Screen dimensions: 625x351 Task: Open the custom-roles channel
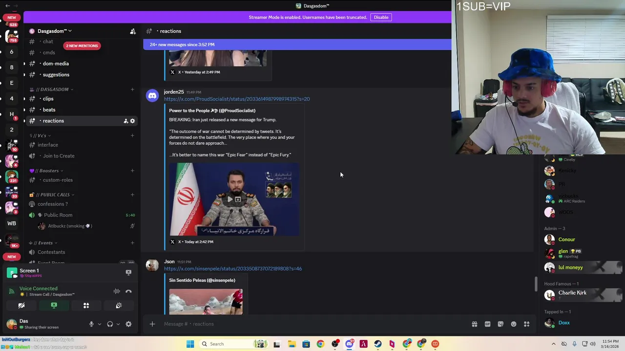point(58,180)
